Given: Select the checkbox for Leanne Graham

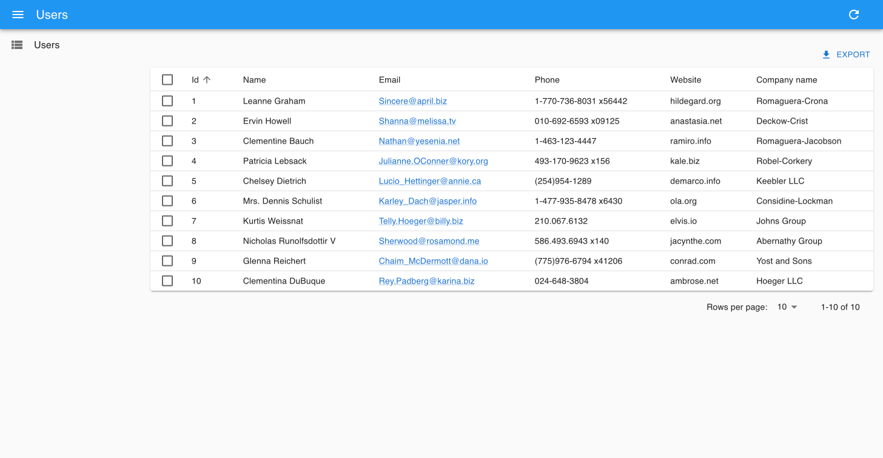Looking at the screenshot, I should coord(167,101).
